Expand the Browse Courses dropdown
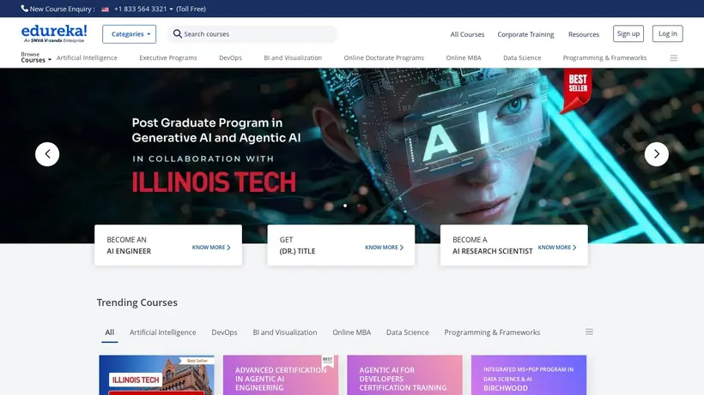Image resolution: width=704 pixels, height=395 pixels. click(x=36, y=57)
